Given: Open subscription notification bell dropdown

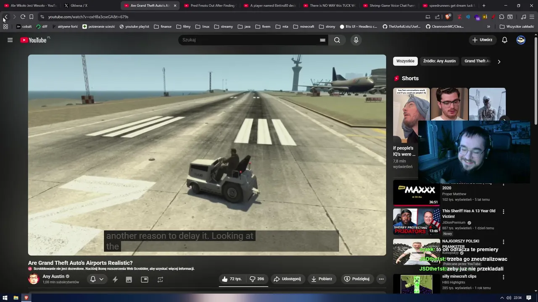Looking at the screenshot, I should click(97, 279).
